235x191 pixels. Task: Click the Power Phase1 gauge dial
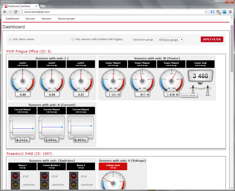click(113, 80)
